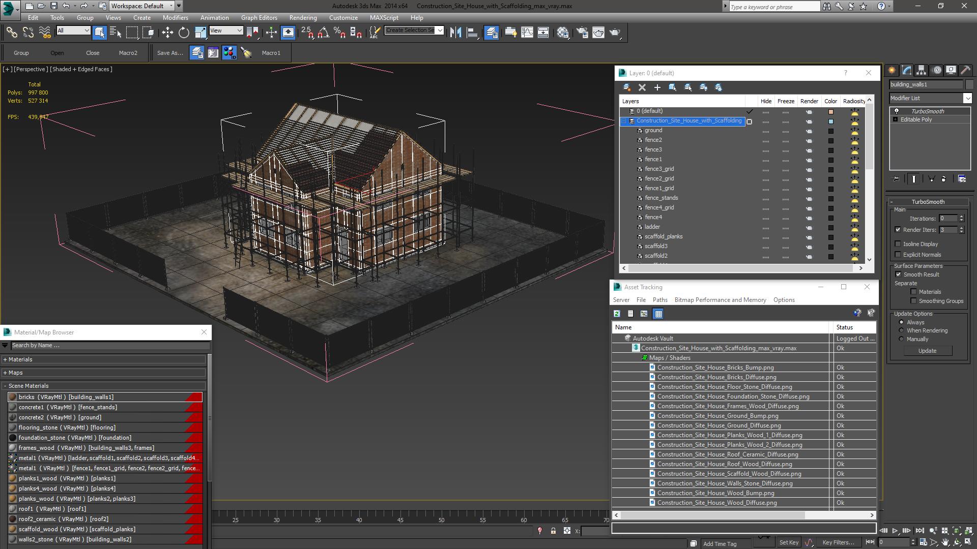Viewport: 977px width, 549px height.
Task: Select the bricks material building_walls1 row
Action: [x=105, y=397]
